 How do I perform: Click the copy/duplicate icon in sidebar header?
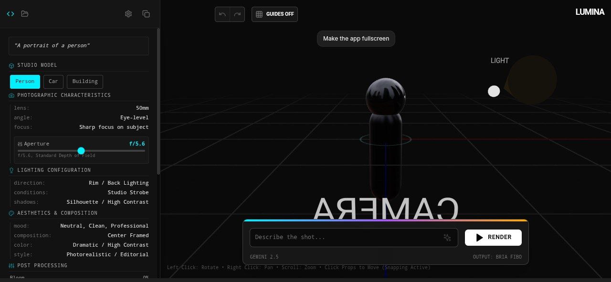146,14
